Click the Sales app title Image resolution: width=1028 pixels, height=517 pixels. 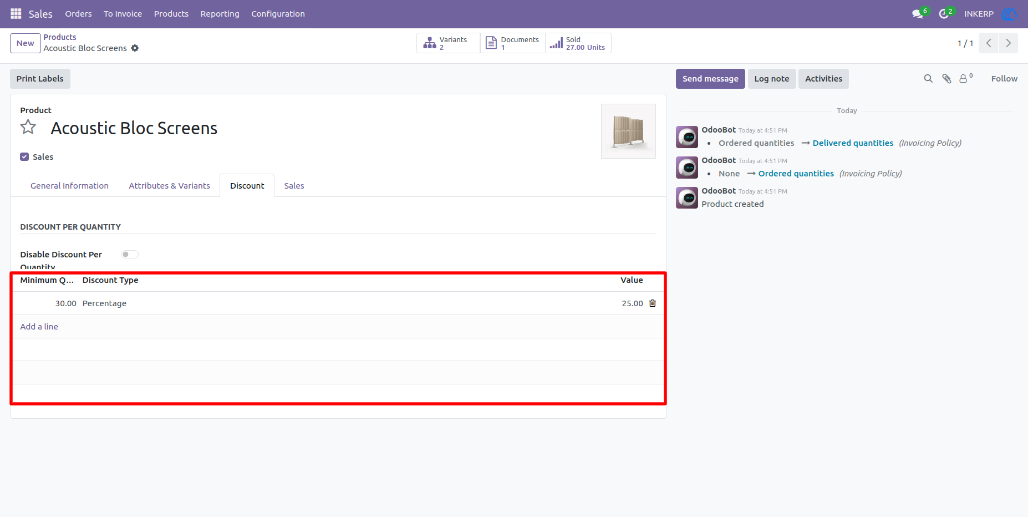click(40, 14)
